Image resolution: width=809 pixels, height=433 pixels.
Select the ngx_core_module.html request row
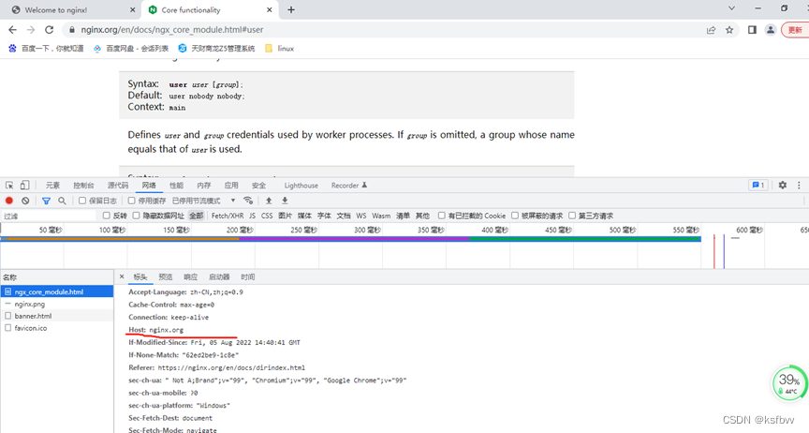(57, 291)
